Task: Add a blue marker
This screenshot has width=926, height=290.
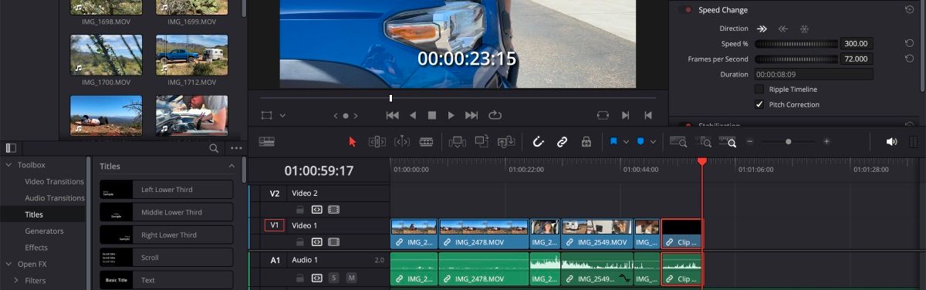Action: [x=641, y=142]
